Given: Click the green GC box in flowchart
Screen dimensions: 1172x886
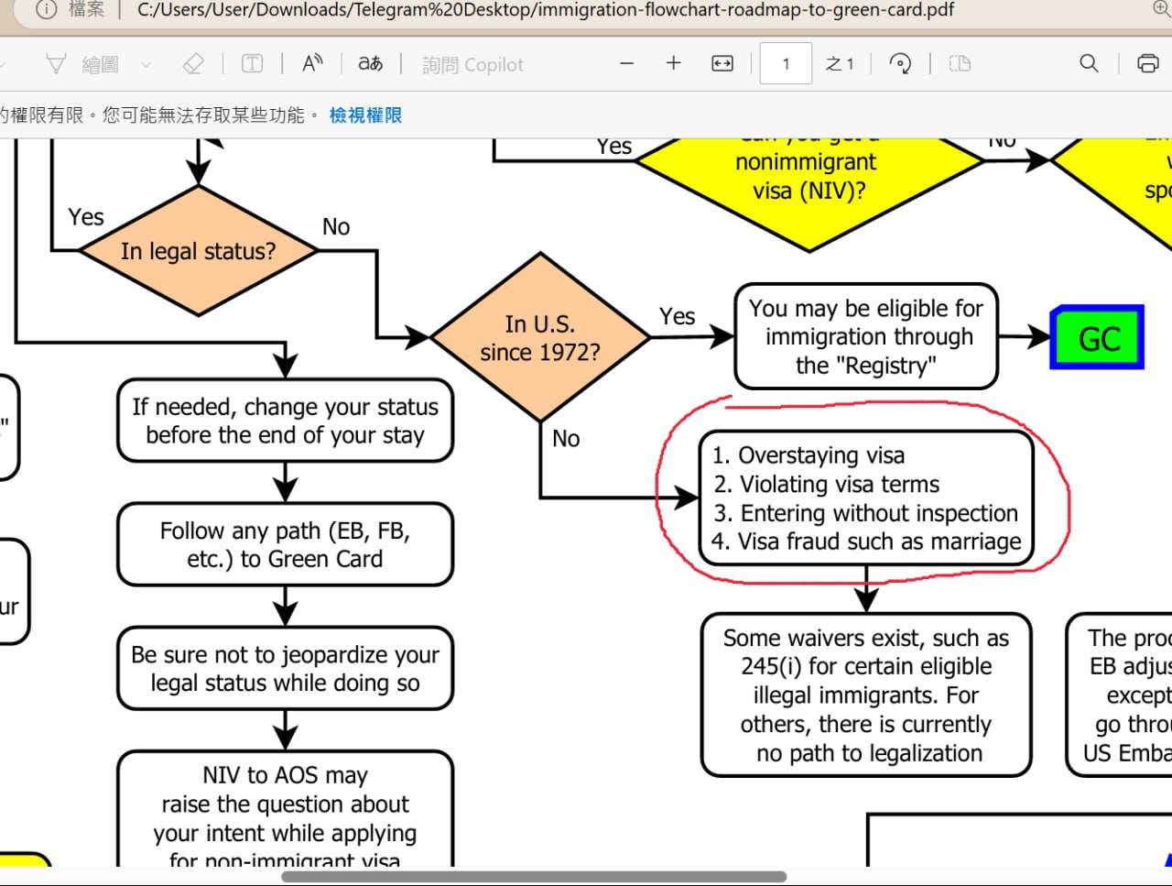Looking at the screenshot, I should (1098, 338).
